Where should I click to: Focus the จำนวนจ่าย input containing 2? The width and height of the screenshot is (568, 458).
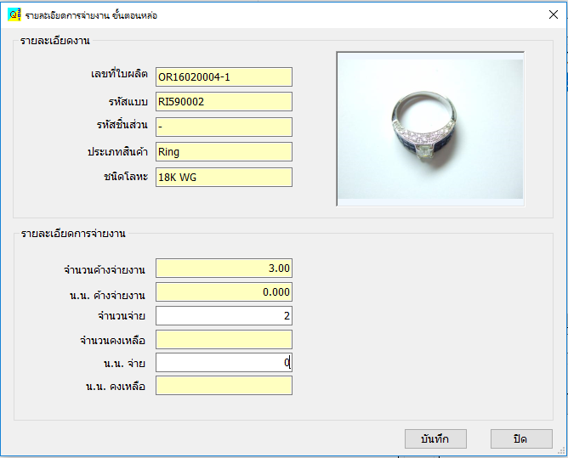pos(224,316)
